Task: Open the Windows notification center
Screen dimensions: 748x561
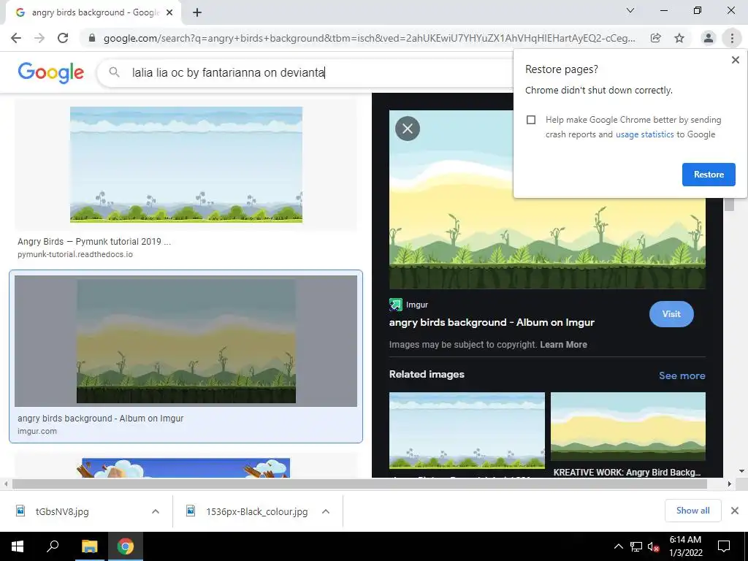Action: point(724,546)
